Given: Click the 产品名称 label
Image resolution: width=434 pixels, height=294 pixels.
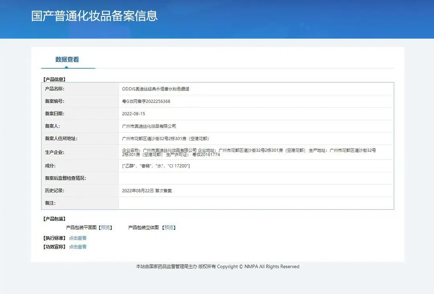Looking at the screenshot, I should coord(55,89).
